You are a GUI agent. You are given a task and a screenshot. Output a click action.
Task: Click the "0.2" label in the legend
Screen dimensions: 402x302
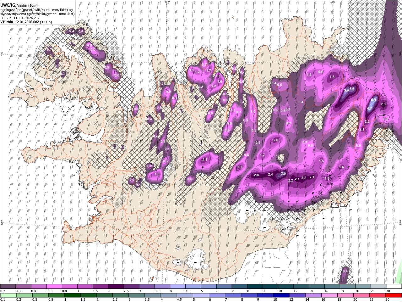[3, 291]
